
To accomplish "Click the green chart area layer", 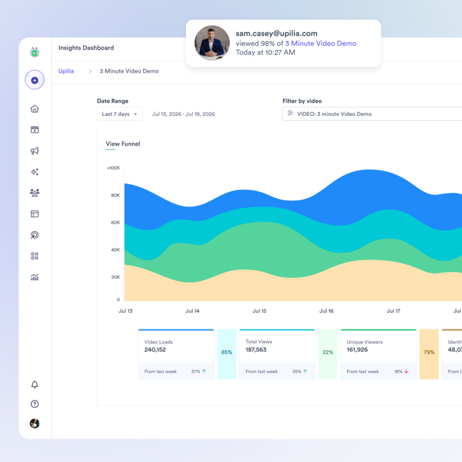I will (x=262, y=248).
